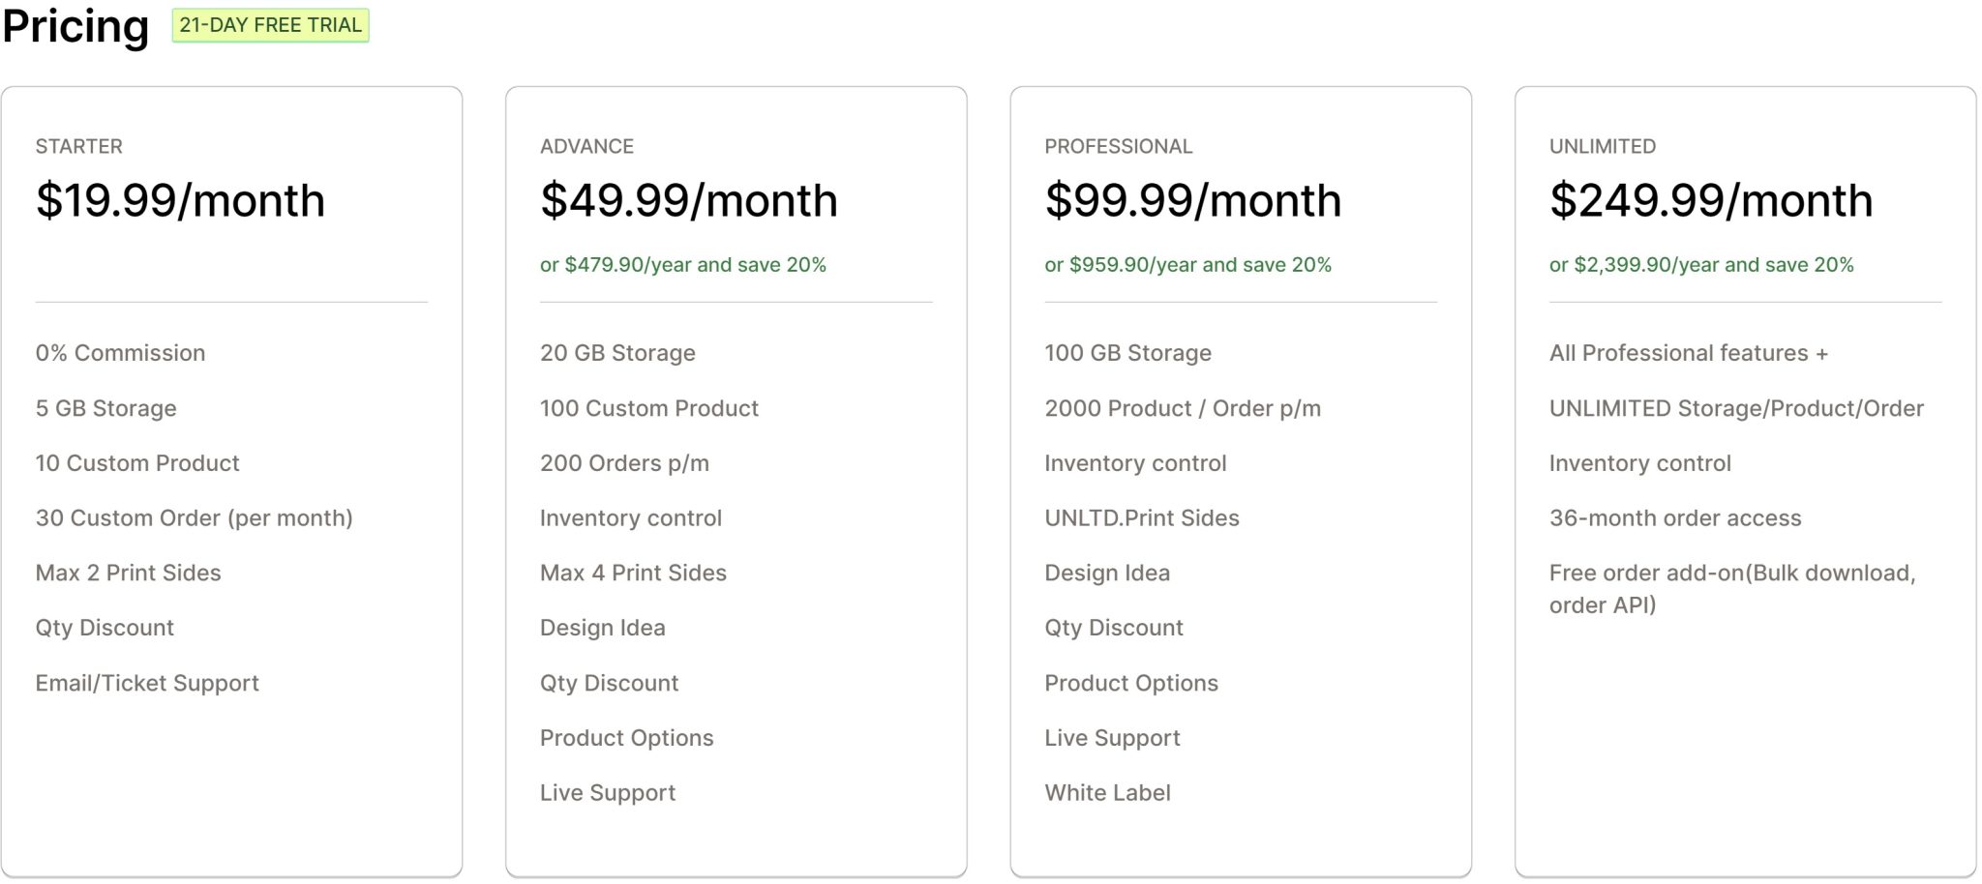Click White Label in Professional plan
The width and height of the screenshot is (1982, 884).
1107,793
